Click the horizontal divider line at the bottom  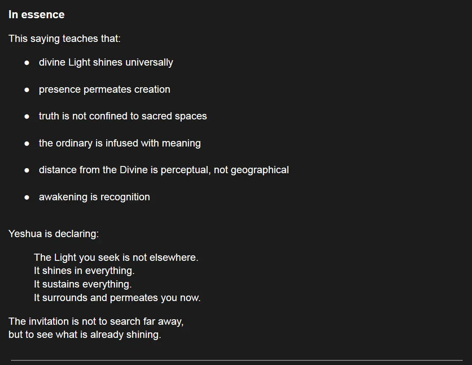(x=236, y=360)
